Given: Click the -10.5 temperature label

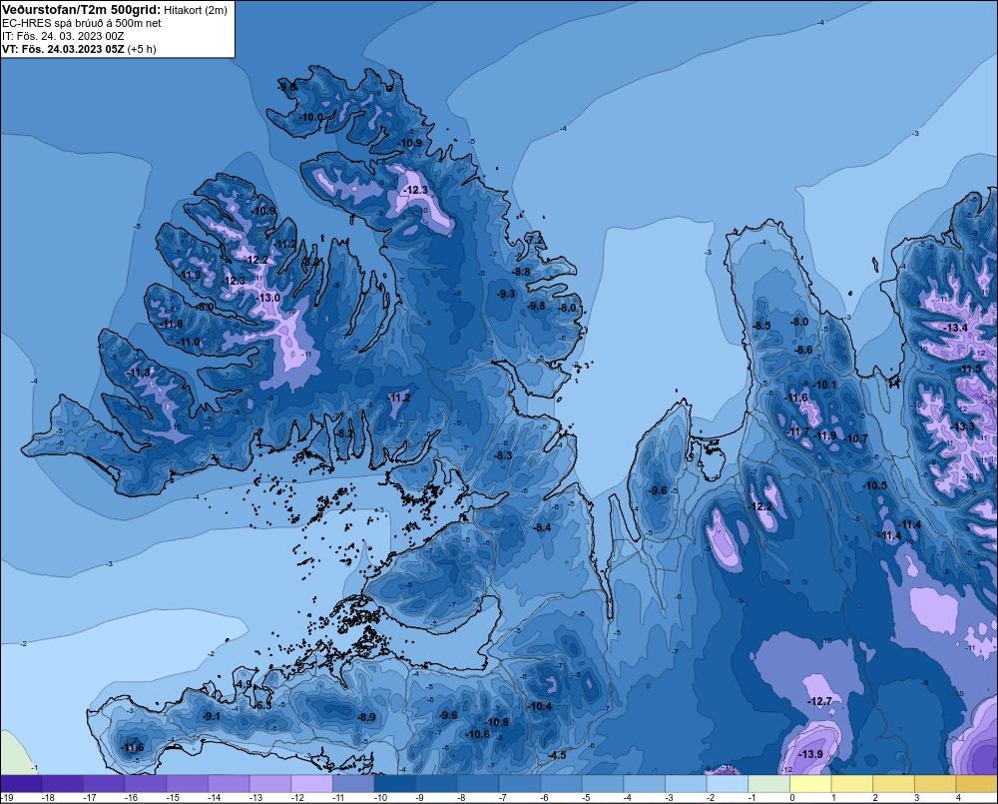Looking at the screenshot, I should [x=875, y=485].
